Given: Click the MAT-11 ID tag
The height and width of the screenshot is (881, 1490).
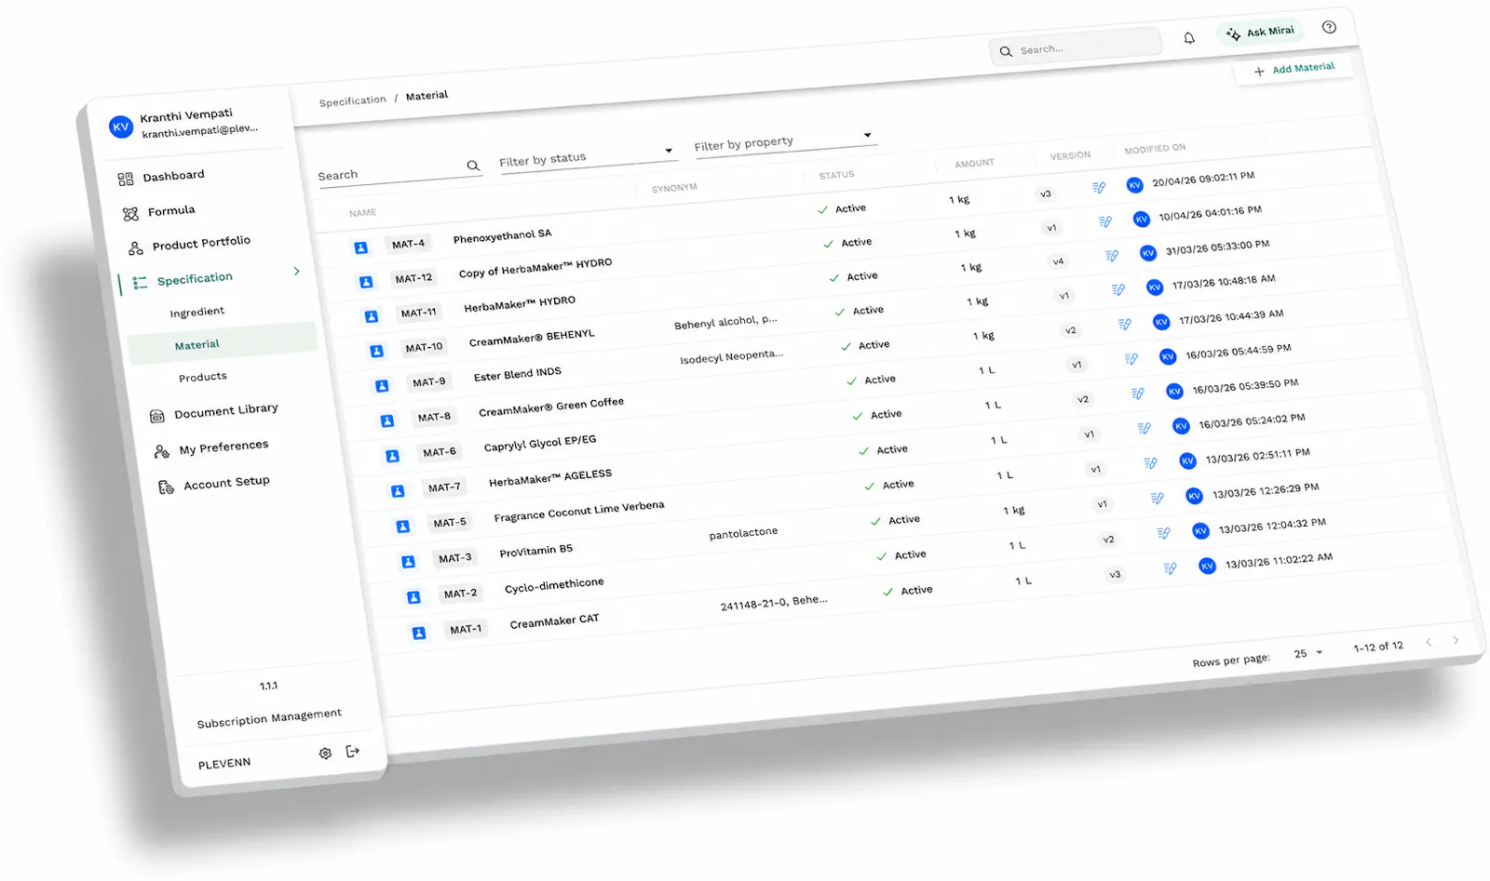Looking at the screenshot, I should (418, 313).
